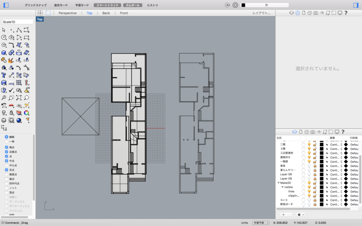Click the Record History icon in top bar

227,5
